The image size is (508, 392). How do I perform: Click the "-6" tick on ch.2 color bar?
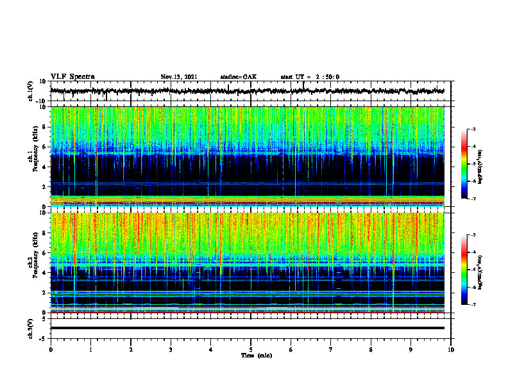(473, 287)
